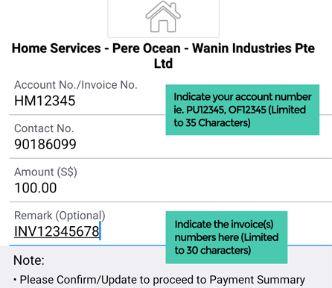332x288 pixels.
Task: Select the Home Services Pere Ocean title heading
Action: coord(163,56)
